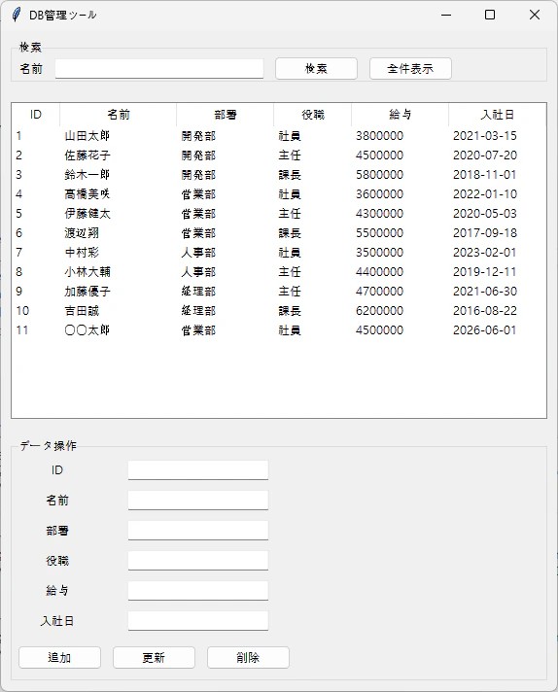Minimize the DB管理ツール window

point(446,15)
